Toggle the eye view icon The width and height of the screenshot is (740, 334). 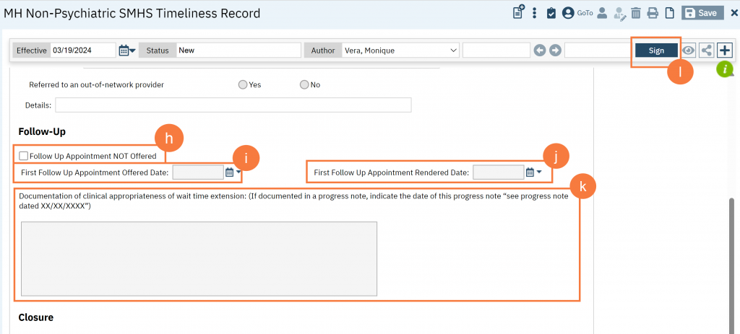click(x=689, y=50)
